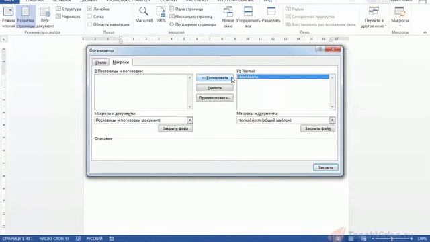
Task: Click Упорядочить все windows
Action: (248, 17)
